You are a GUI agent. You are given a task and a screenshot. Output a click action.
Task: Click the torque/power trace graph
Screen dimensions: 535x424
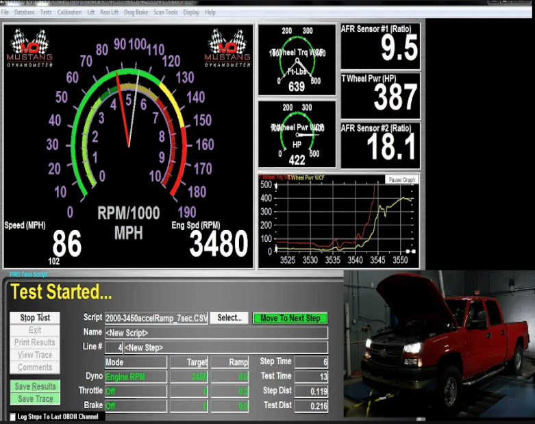point(339,221)
